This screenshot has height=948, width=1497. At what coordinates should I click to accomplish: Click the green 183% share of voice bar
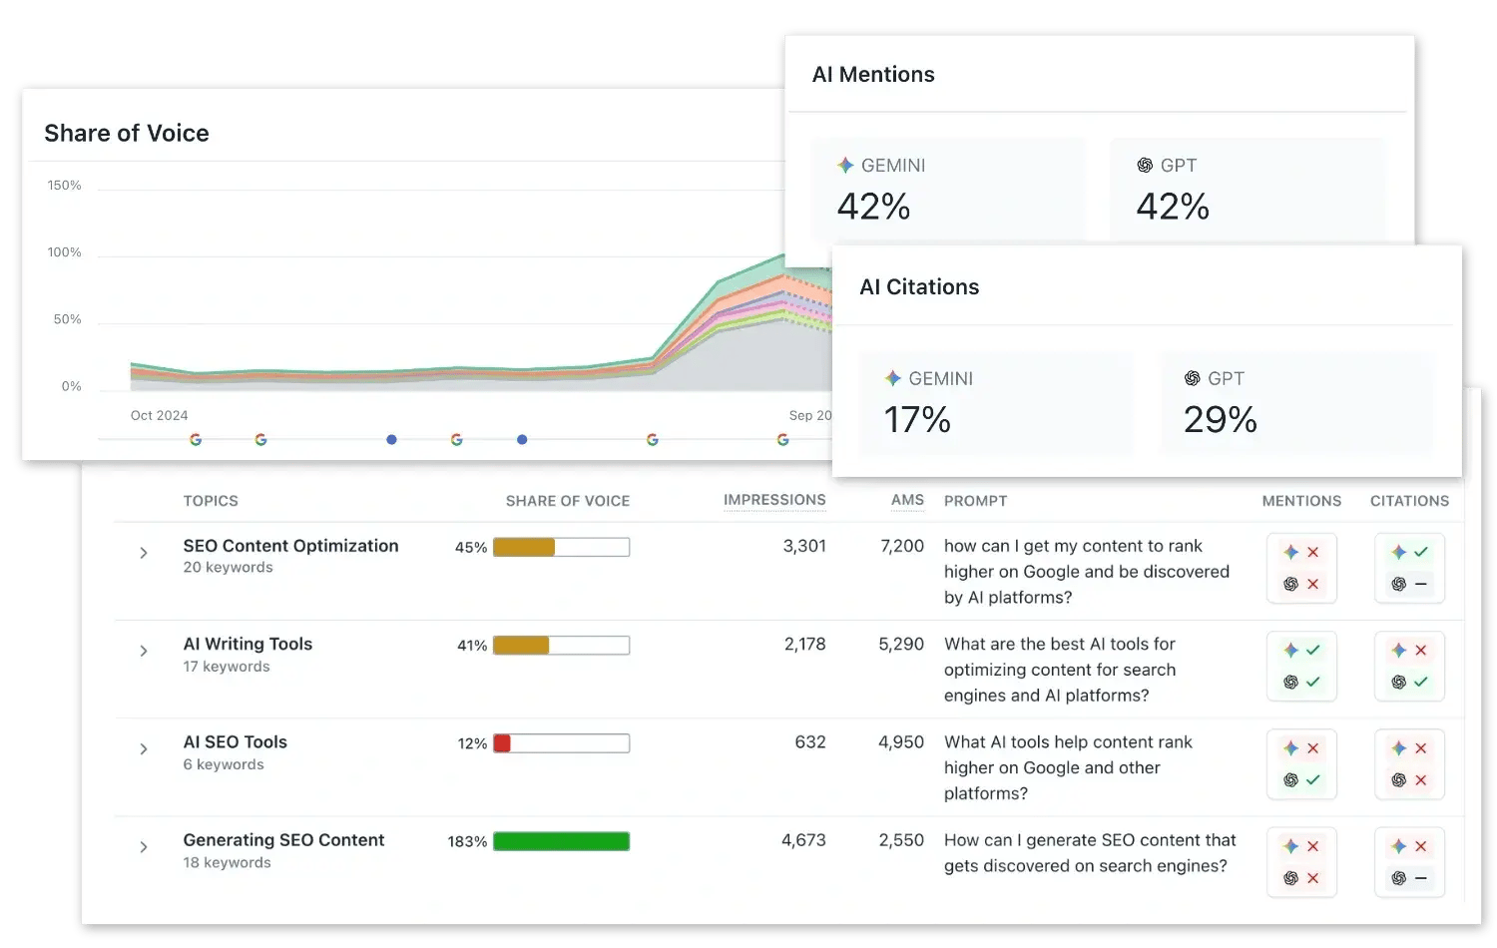click(561, 841)
